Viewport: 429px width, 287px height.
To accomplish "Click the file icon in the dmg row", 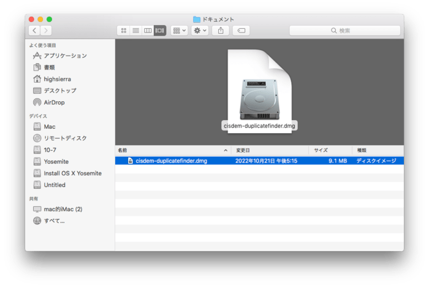I will [x=131, y=161].
